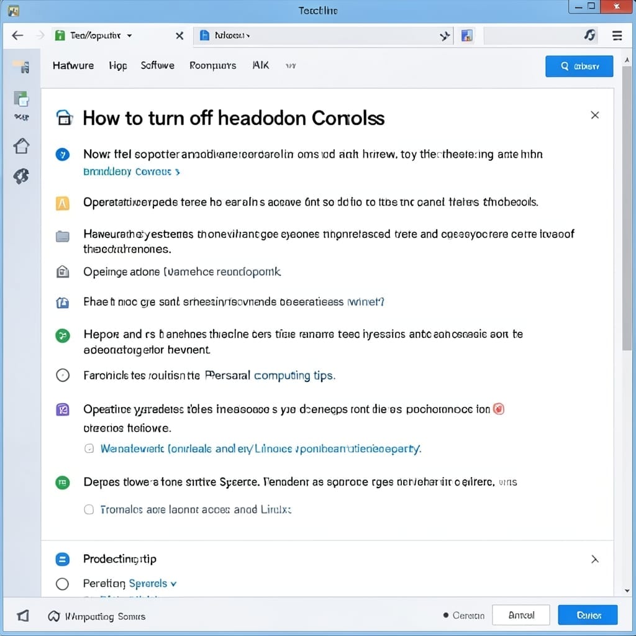Select the radio circle beside Farohicls line

63,375
